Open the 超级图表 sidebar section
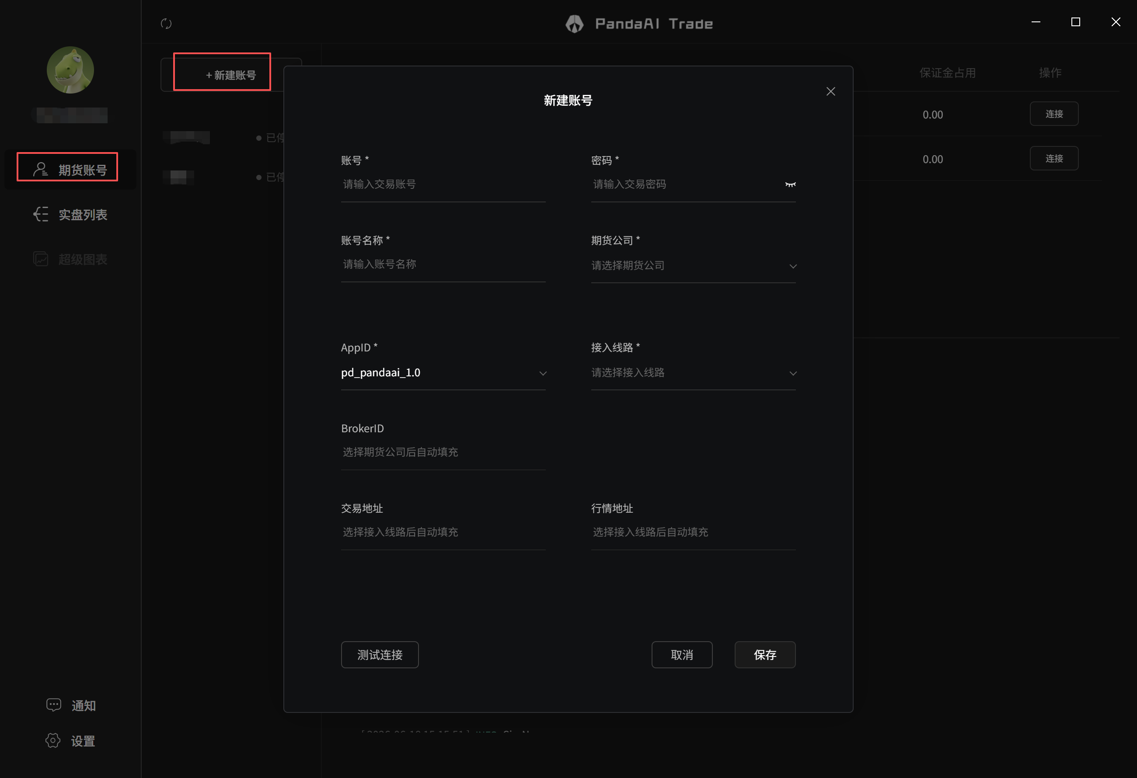 click(x=70, y=259)
